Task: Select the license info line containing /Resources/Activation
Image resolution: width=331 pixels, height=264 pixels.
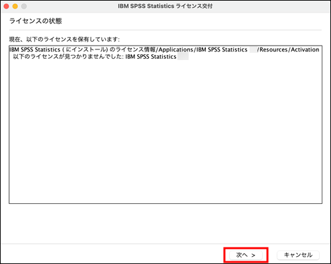Action: point(164,49)
